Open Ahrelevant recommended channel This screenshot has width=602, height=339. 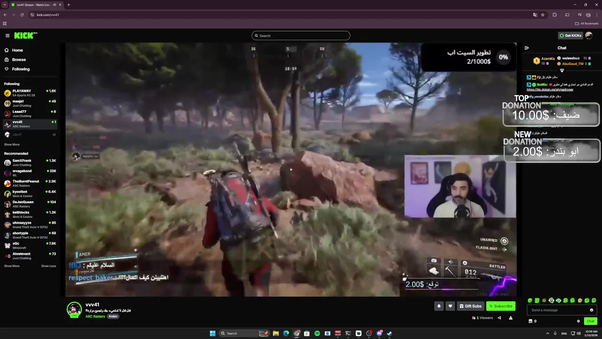pyautogui.click(x=30, y=256)
